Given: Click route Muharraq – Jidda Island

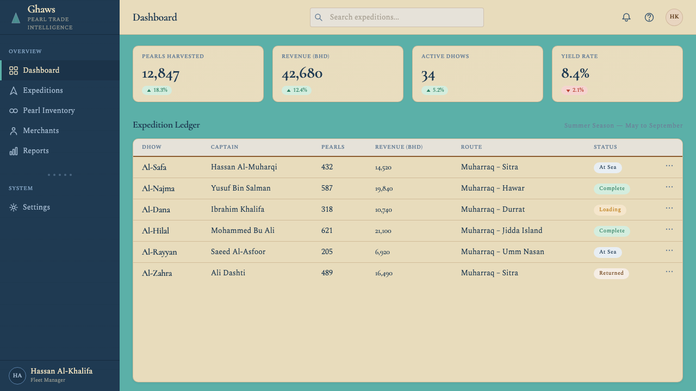Looking at the screenshot, I should (x=502, y=231).
